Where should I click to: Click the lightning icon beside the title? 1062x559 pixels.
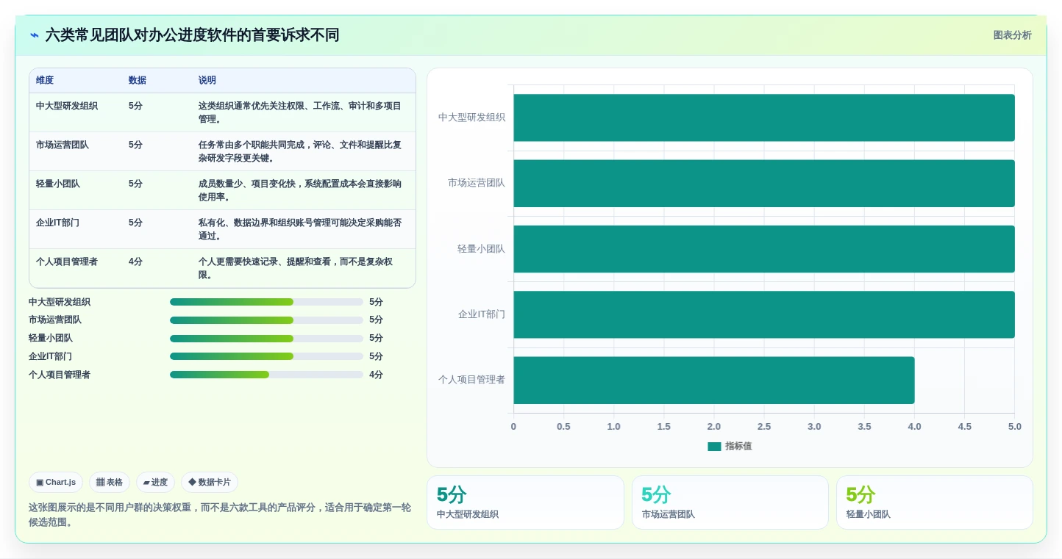[35, 35]
